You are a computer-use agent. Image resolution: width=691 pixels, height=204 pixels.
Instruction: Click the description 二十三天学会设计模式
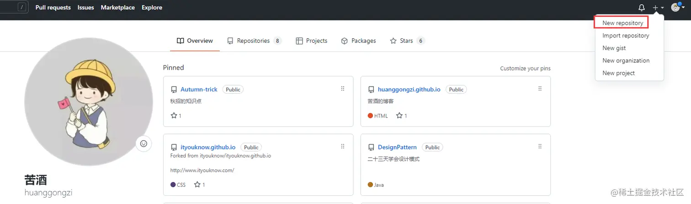[393, 159]
